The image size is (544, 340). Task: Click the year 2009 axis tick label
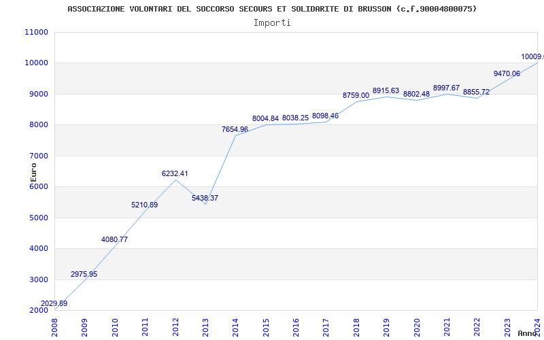coord(85,328)
